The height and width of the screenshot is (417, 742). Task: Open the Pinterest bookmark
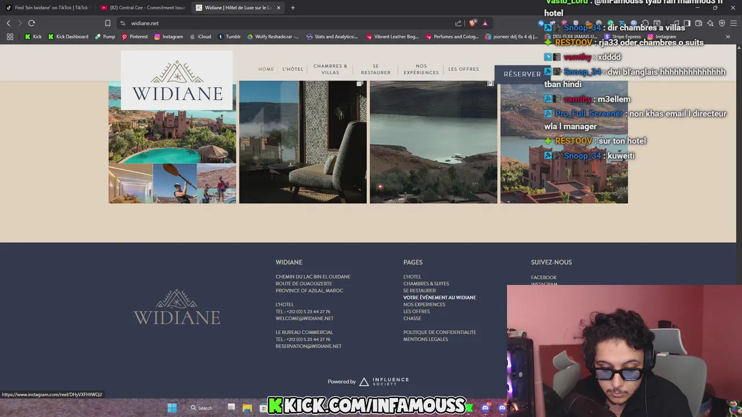[134, 36]
